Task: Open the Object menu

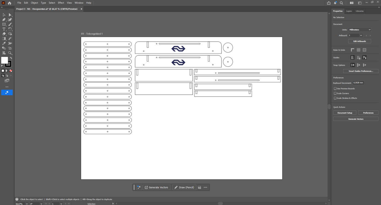Action: (35, 3)
